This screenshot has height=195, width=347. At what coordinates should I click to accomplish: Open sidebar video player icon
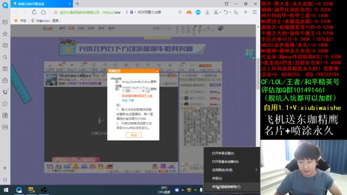[x=5, y=69]
